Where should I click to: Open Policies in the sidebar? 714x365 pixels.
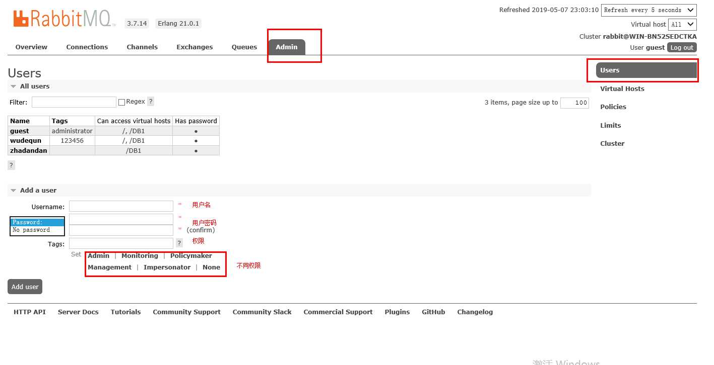pyautogui.click(x=613, y=107)
